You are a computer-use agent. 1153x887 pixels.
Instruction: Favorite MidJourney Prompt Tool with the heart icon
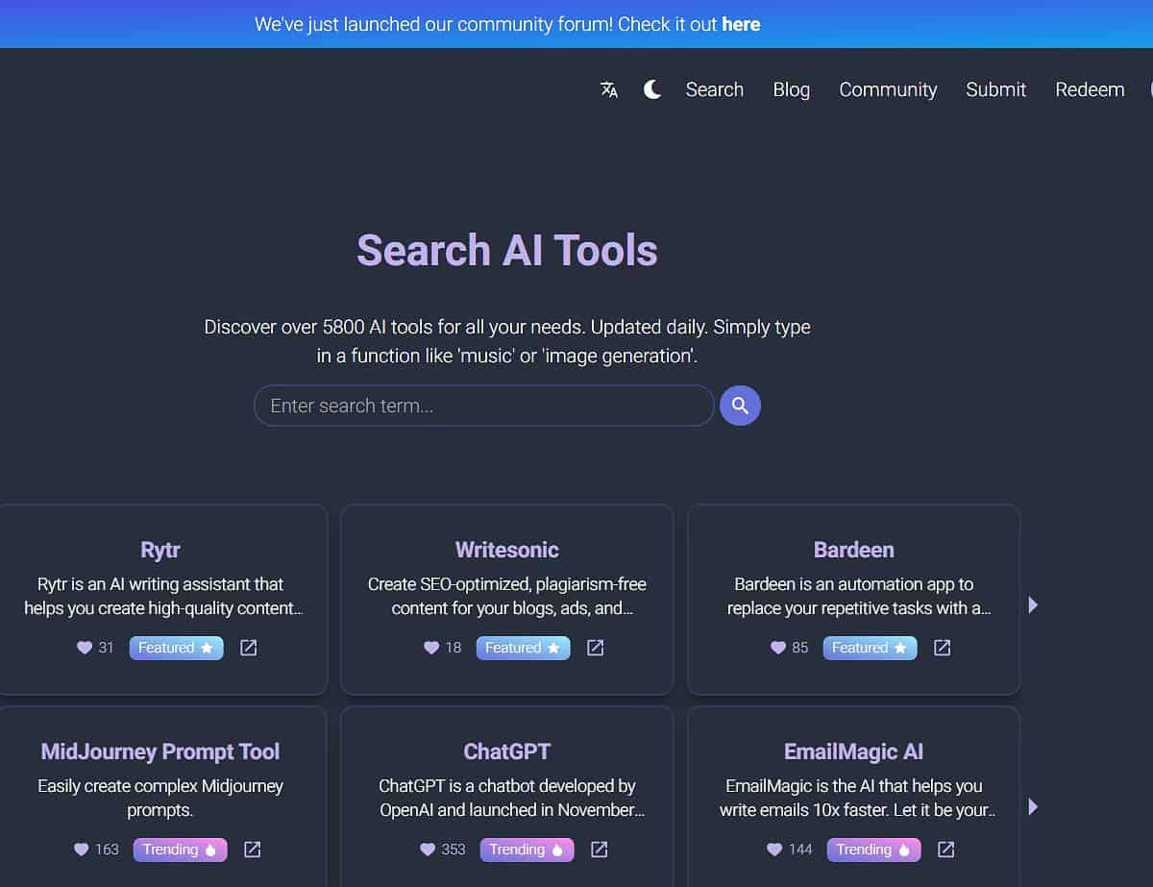(x=82, y=850)
